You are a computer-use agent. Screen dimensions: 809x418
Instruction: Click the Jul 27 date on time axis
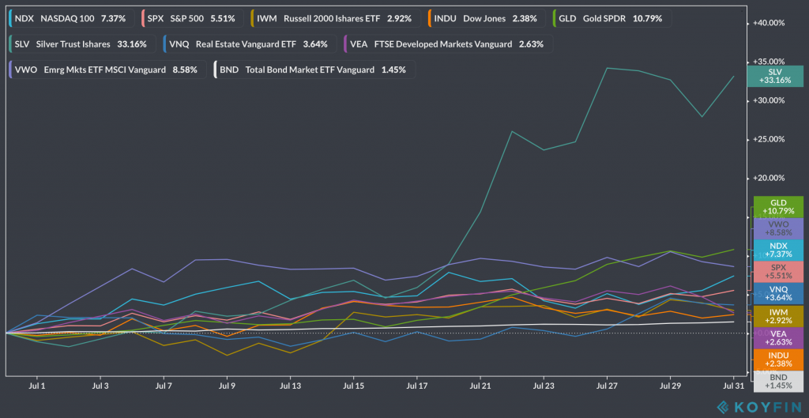[x=607, y=386]
